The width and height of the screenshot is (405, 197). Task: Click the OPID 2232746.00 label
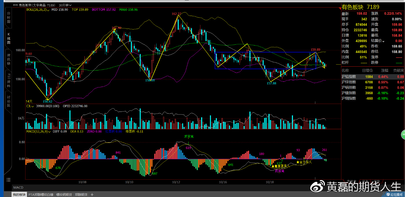click(x=75, y=106)
